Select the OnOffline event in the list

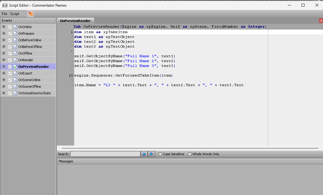[25, 53]
